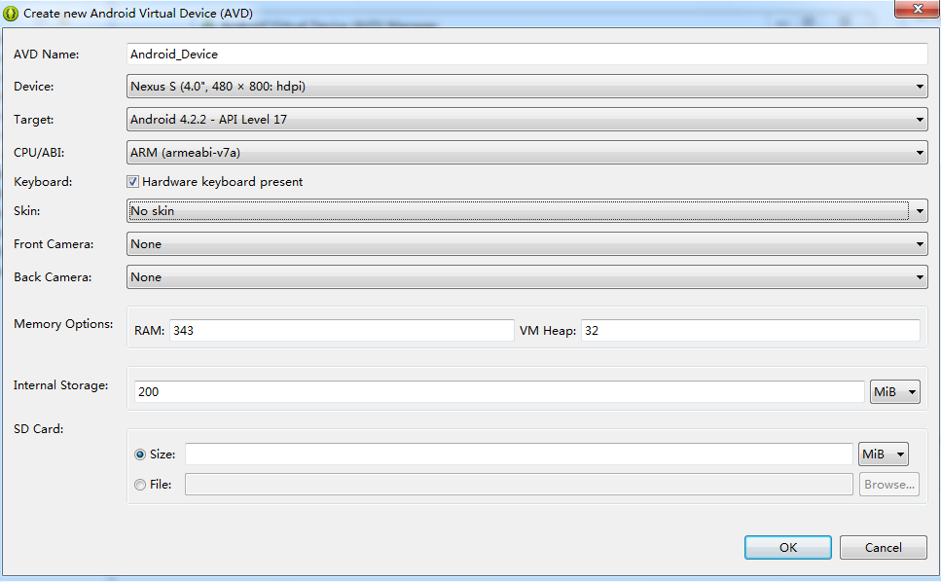Edit the AVD Name text field

526,54
